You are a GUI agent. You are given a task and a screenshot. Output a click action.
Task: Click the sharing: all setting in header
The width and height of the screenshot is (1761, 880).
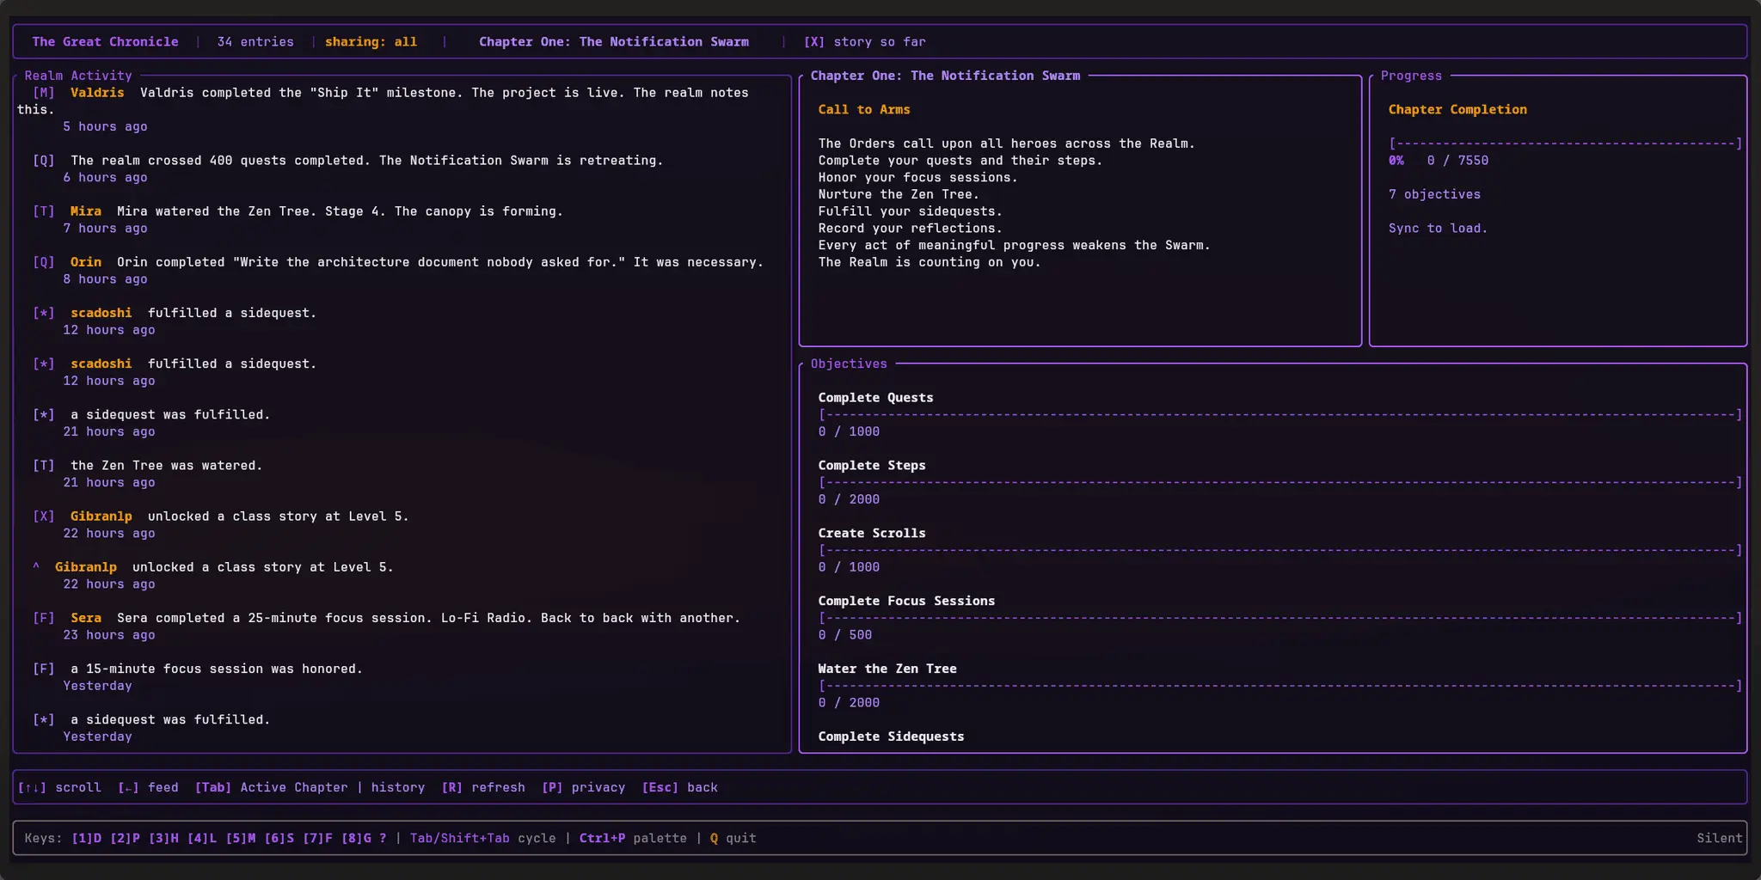[x=371, y=42]
